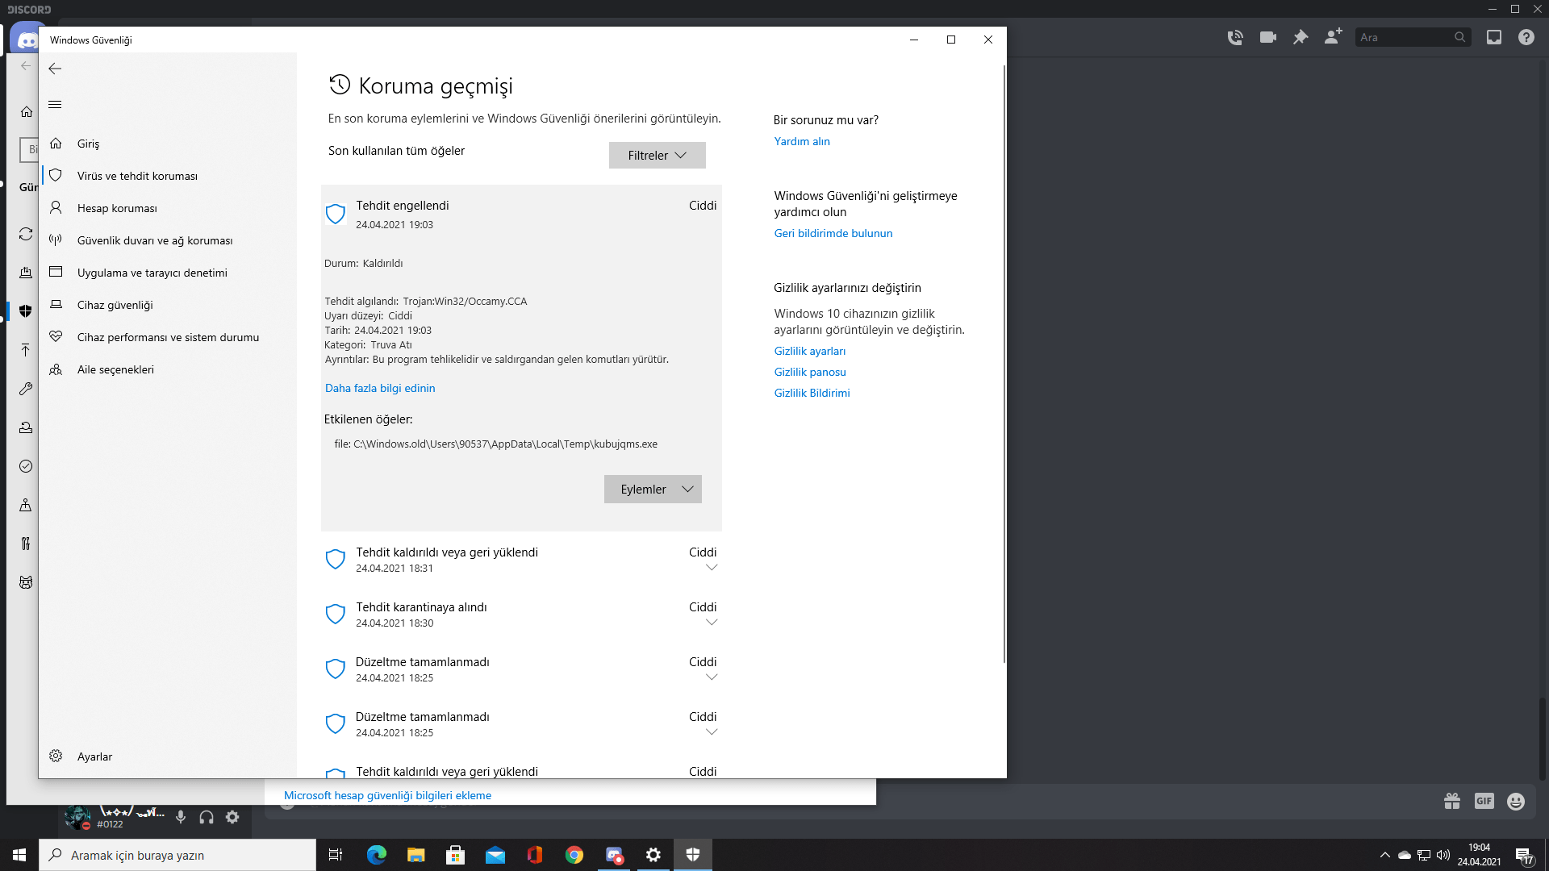Viewport: 1549px width, 871px height.
Task: Open Aile seçenekleri section
Action: point(168,369)
